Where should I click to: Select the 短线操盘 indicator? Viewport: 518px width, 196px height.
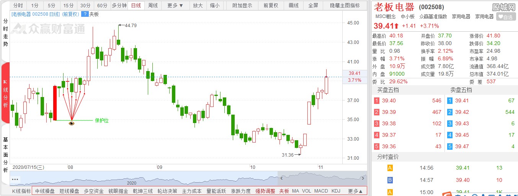point(69,191)
